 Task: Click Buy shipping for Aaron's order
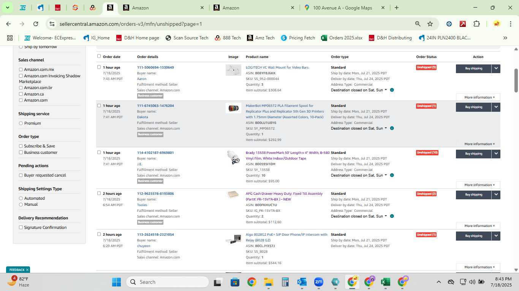click(473, 69)
